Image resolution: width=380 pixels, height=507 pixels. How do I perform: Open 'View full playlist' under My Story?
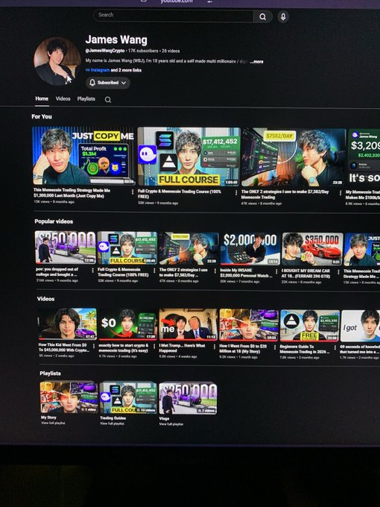[53, 423]
